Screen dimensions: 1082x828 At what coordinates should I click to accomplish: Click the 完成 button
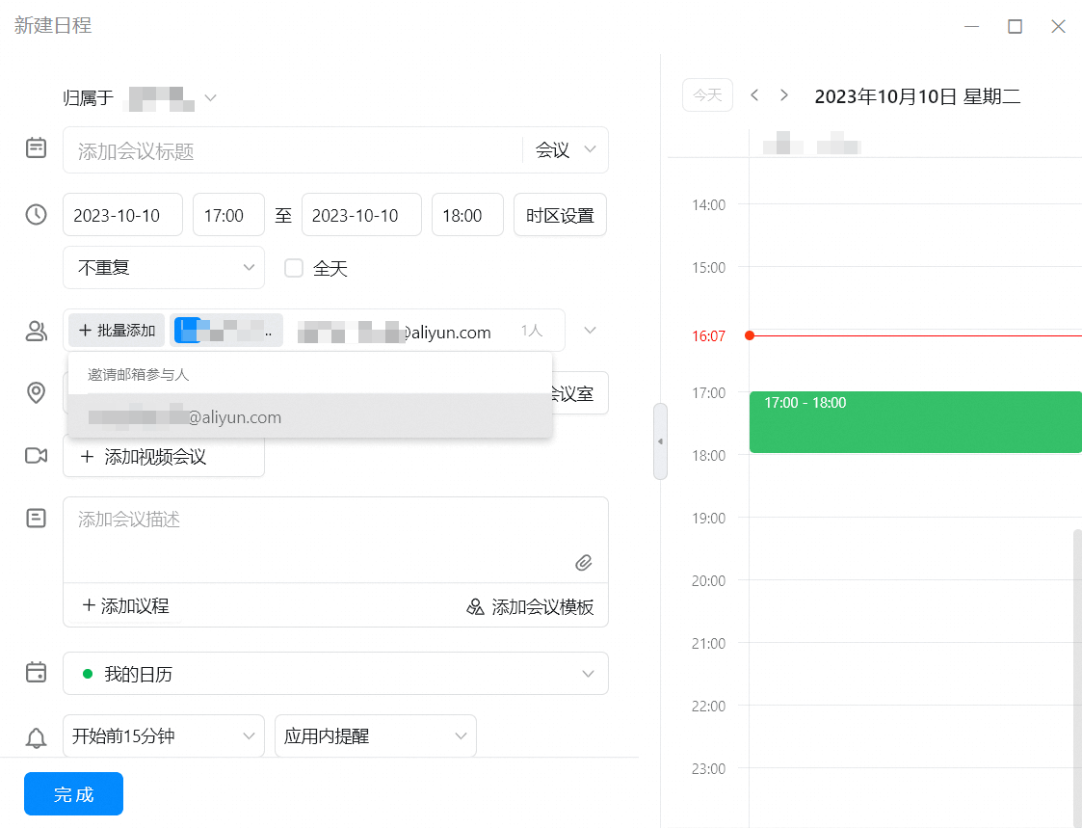74,793
